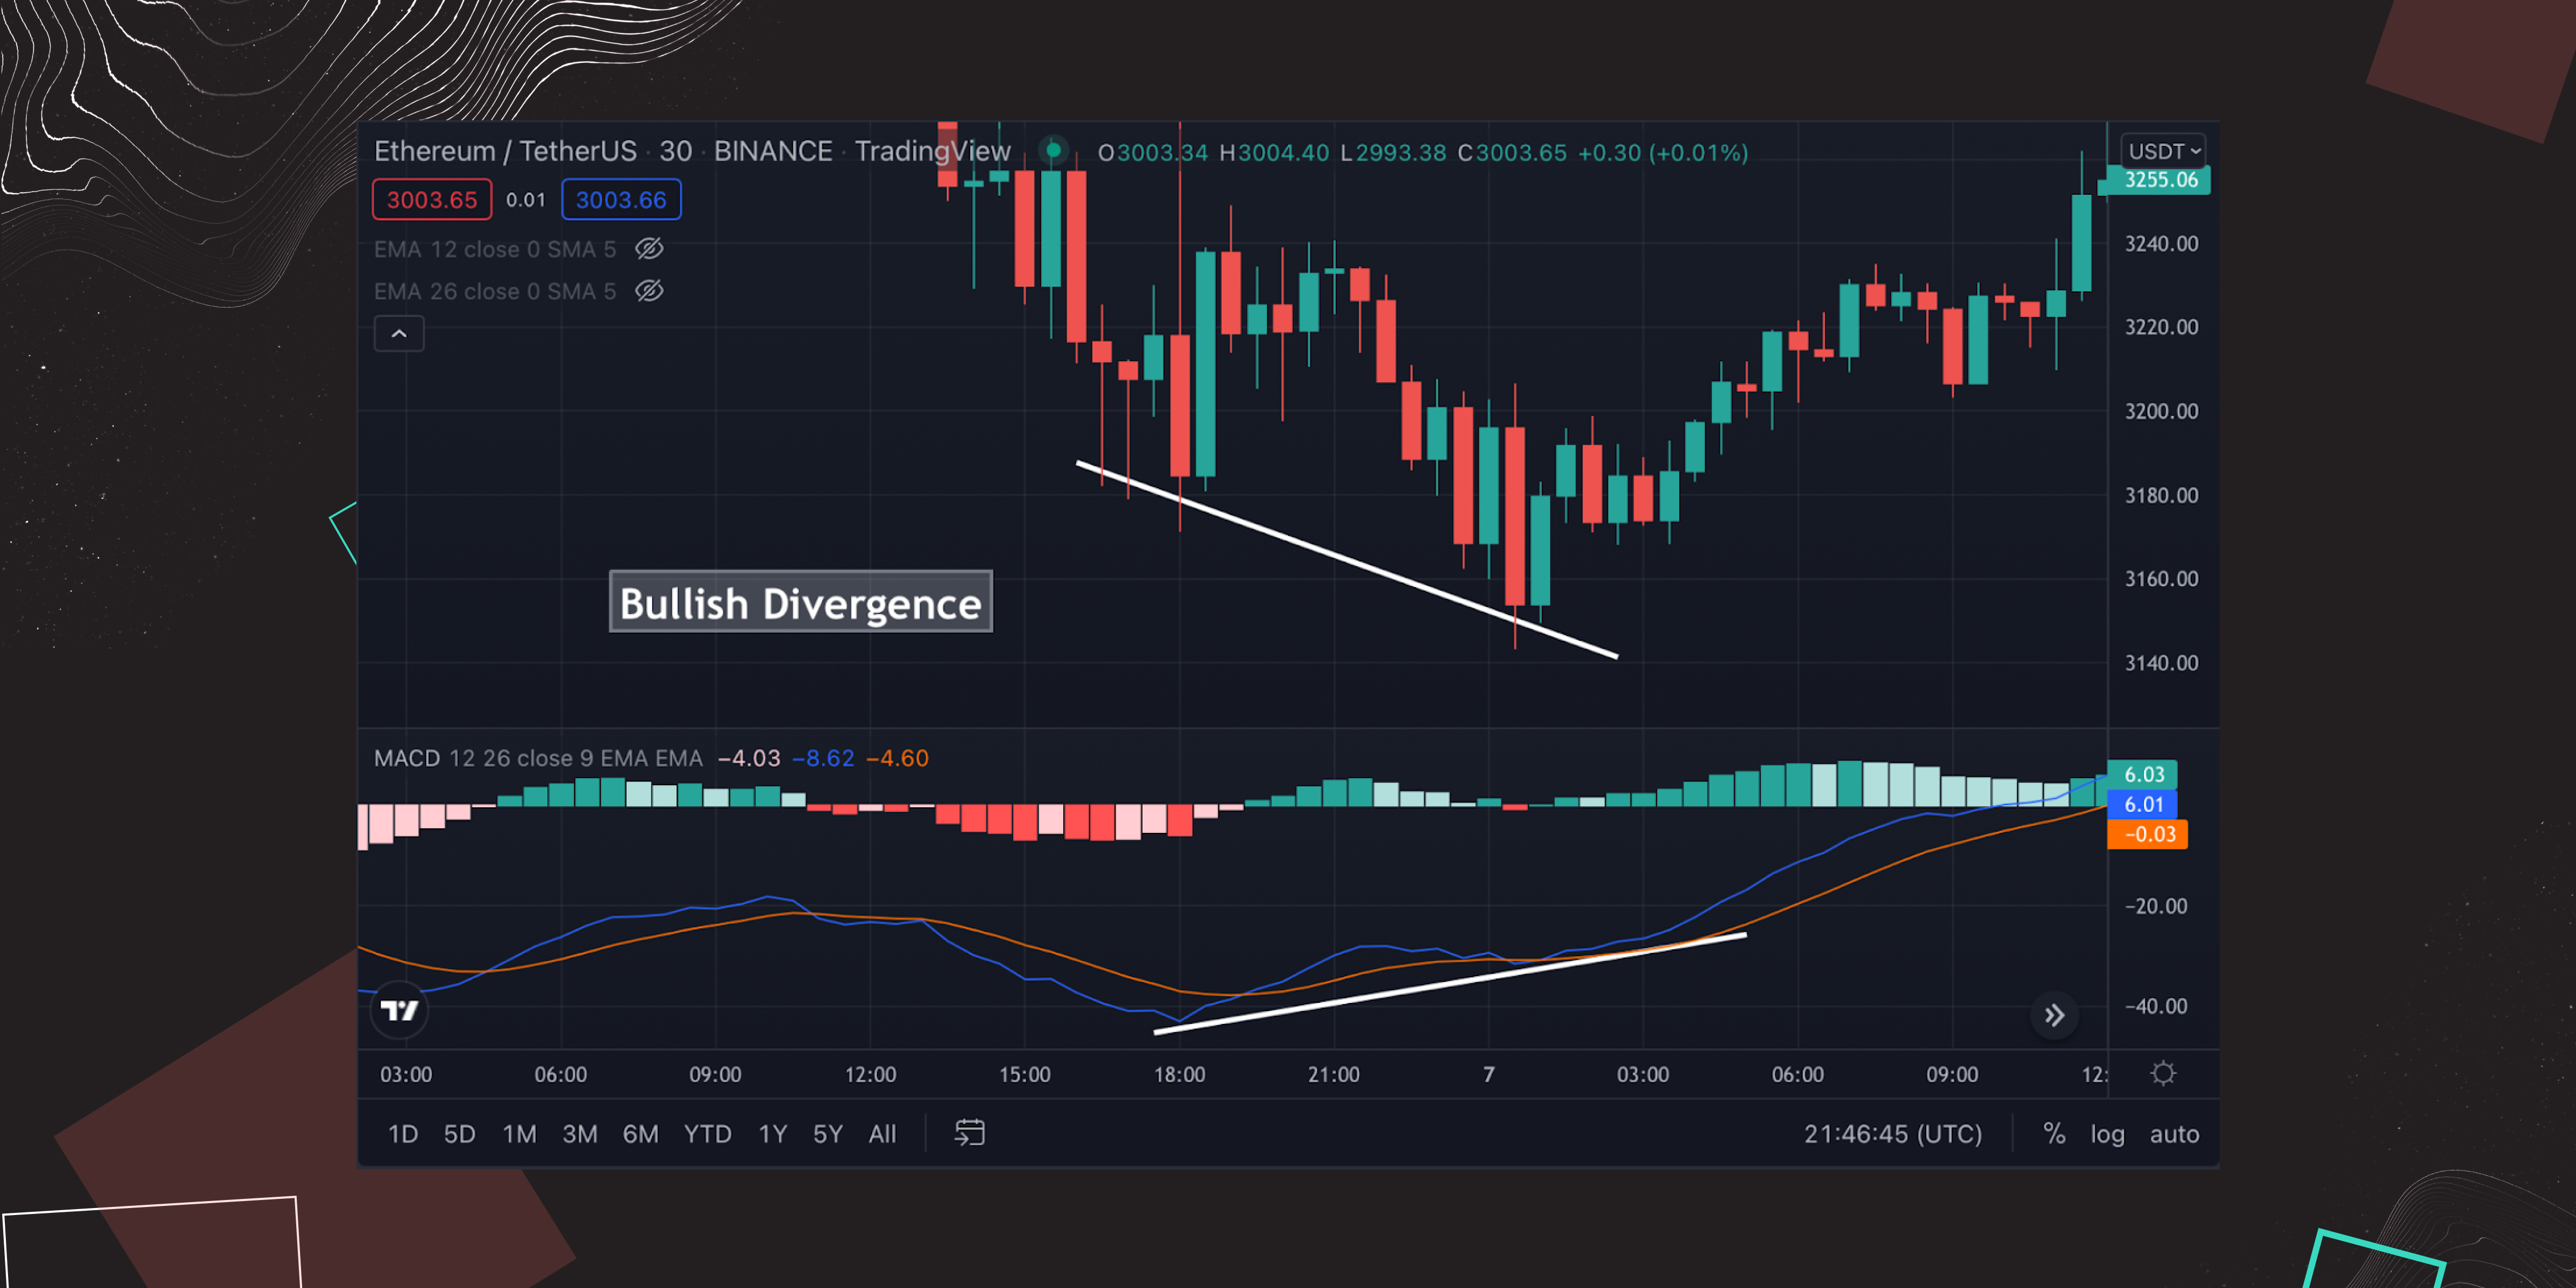The image size is (2576, 1288).
Task: Click the TradingView logo icon
Action: 399,1011
